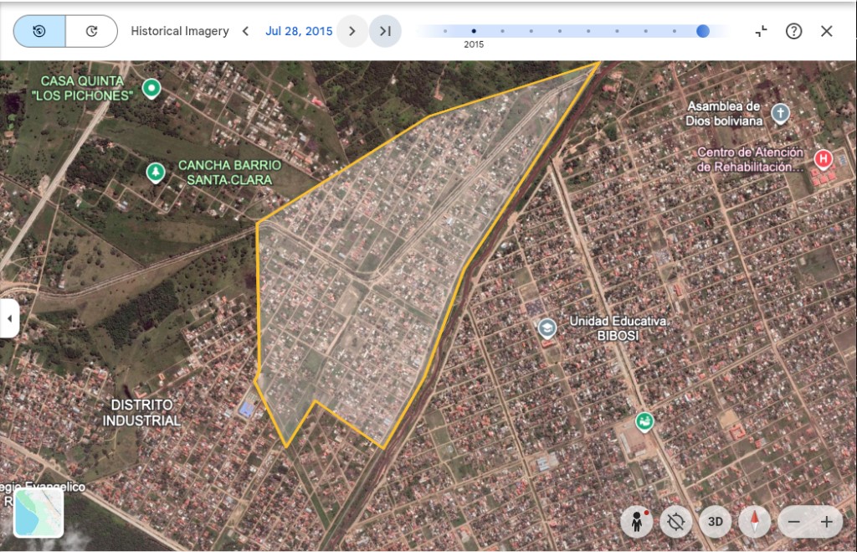
Task: Open the map overview thumbnail
Action: (x=38, y=513)
